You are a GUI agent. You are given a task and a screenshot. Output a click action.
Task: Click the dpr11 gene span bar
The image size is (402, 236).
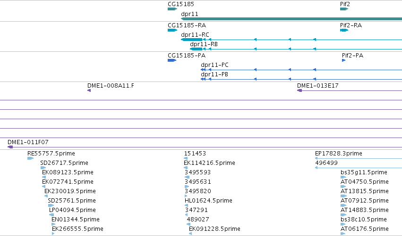click(x=291, y=19)
